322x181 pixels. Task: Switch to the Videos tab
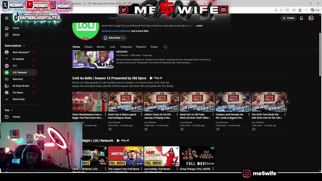(88, 47)
